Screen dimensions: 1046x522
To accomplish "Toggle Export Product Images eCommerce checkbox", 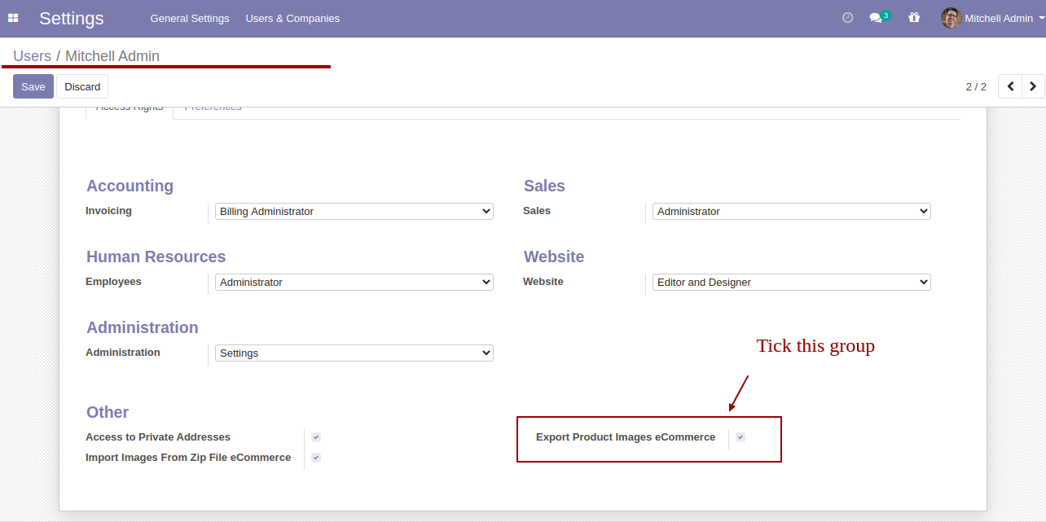I will [741, 437].
